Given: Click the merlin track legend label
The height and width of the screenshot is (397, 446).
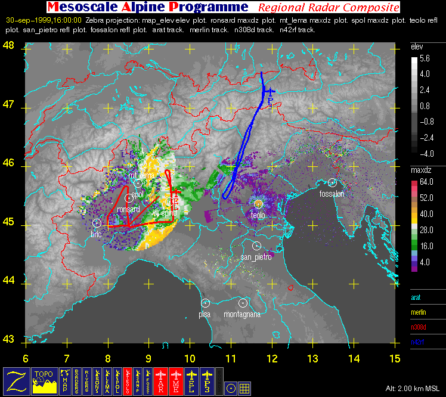Looking at the screenshot, I should (x=420, y=312).
